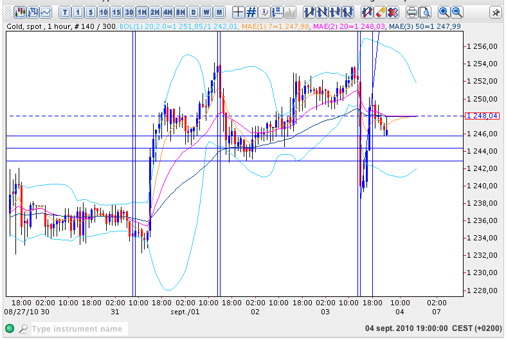506x340 pixels.
Task: Toggle the chart grid hash icon
Action: click(251, 12)
